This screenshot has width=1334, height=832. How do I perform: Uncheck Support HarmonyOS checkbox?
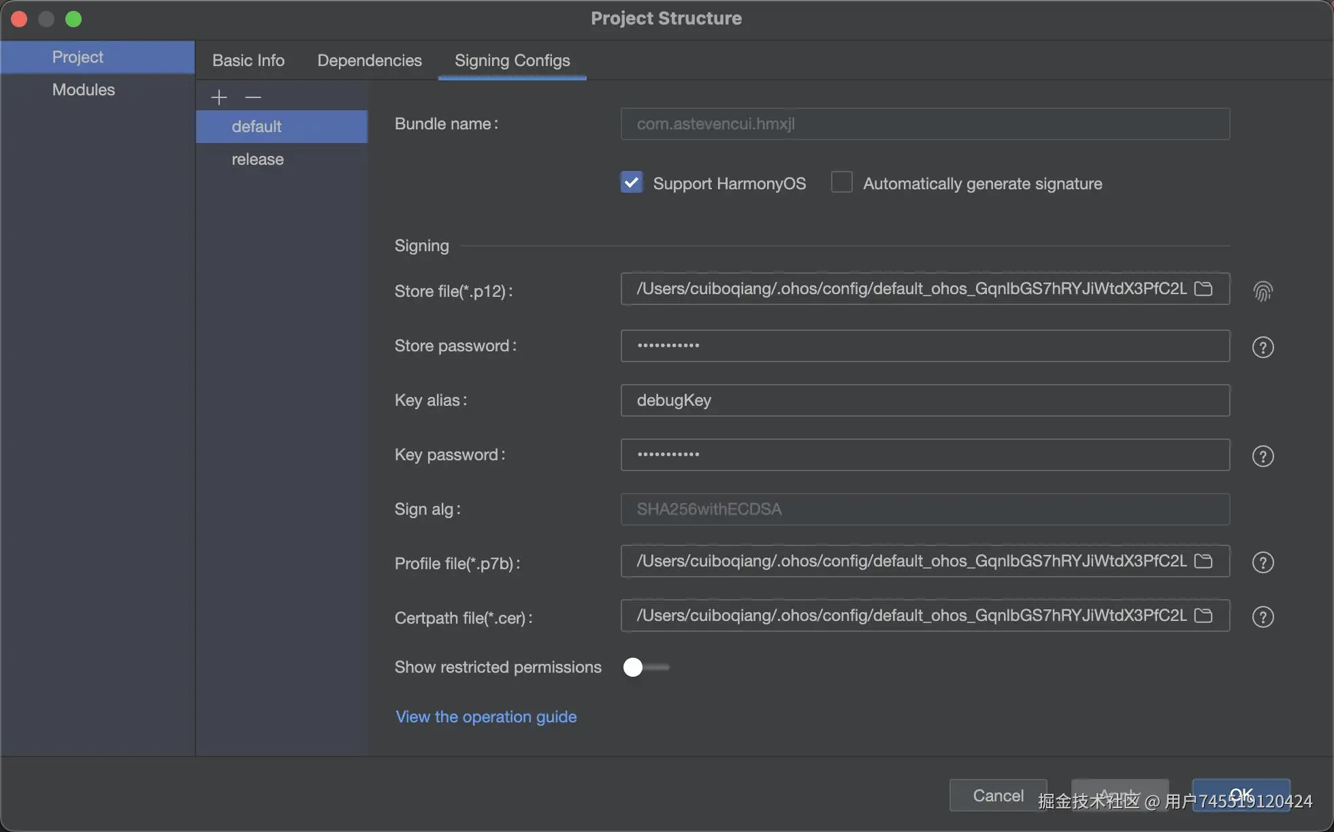click(632, 182)
